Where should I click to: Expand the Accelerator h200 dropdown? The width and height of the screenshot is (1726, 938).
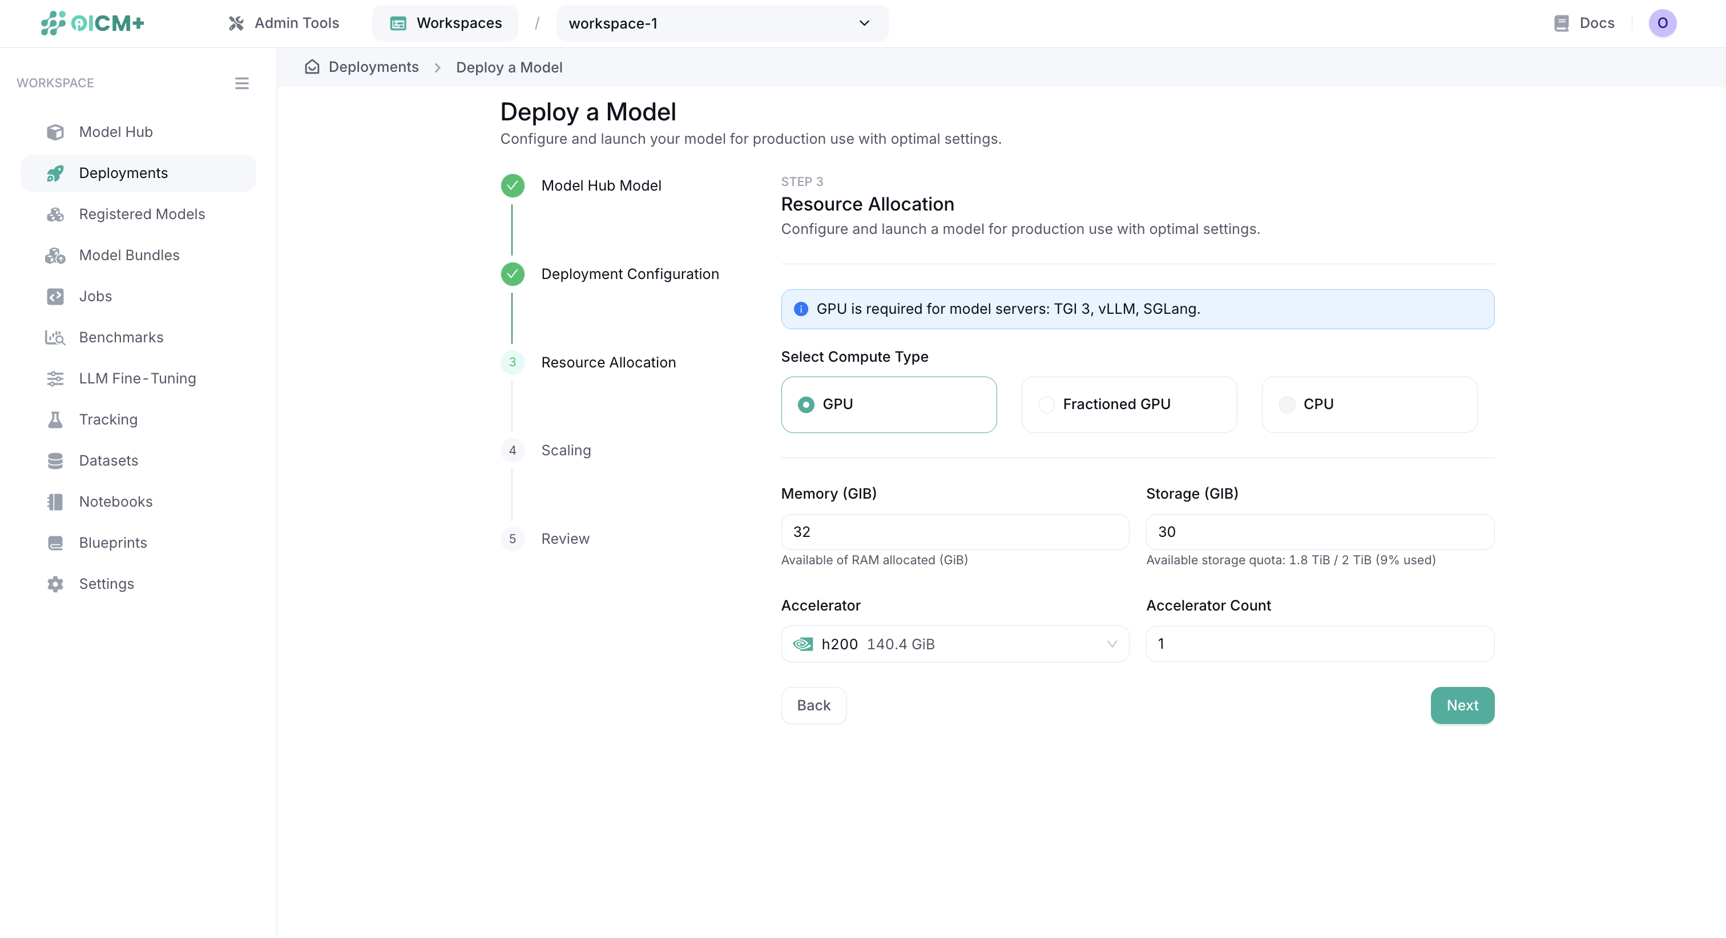click(x=954, y=644)
